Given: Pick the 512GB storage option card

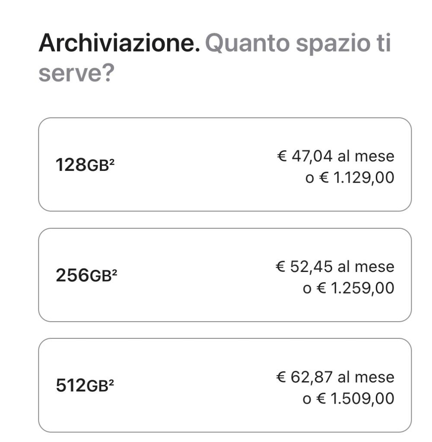Looking at the screenshot, I should (225, 385).
